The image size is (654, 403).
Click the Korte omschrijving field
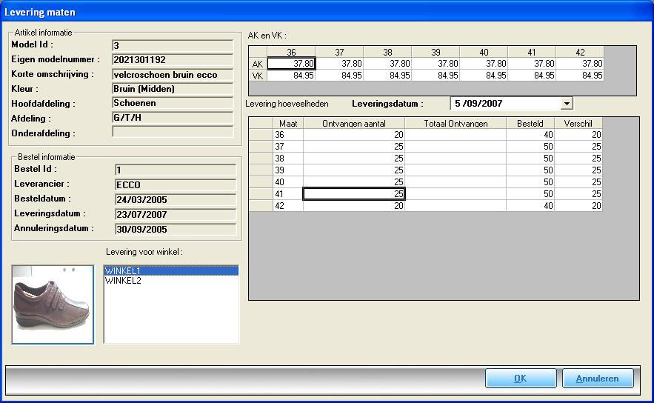174,74
